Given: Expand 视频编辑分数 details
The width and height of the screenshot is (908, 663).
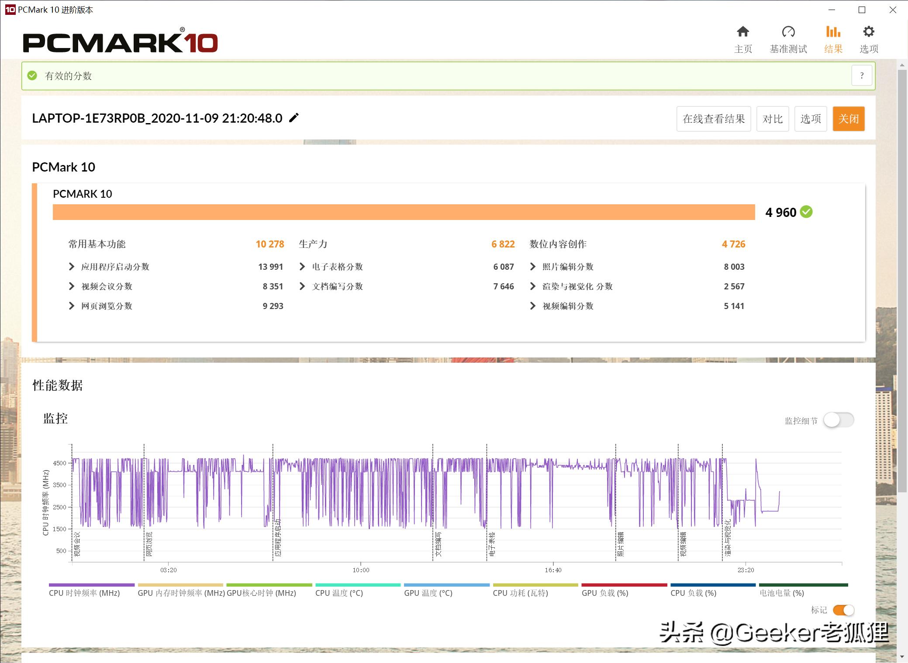Looking at the screenshot, I should click(533, 306).
